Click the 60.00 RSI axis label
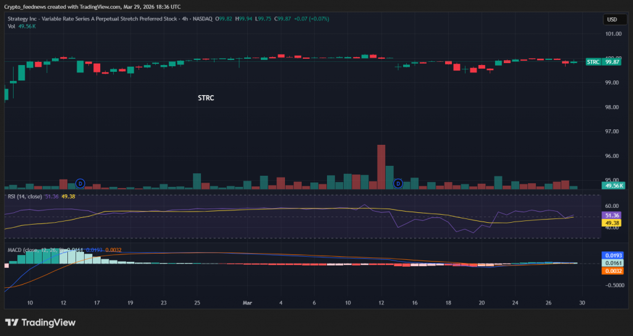The width and height of the screenshot is (633, 336). tap(613, 206)
